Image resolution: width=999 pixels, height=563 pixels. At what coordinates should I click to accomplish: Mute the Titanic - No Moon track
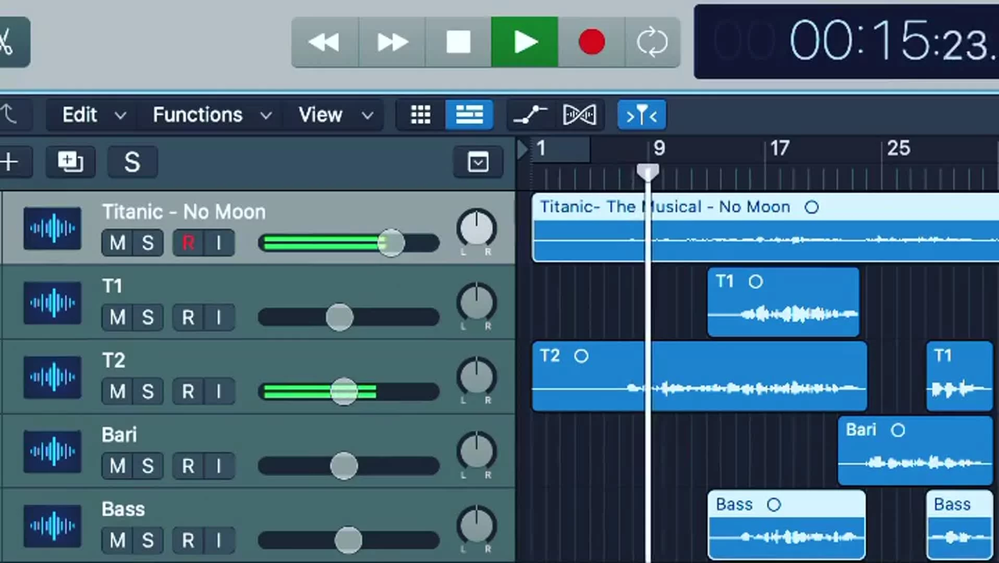point(117,243)
